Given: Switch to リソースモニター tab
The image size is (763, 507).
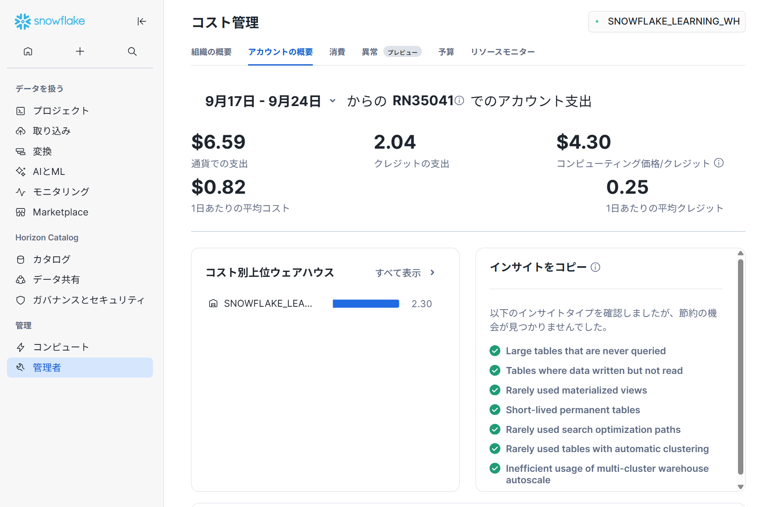Looking at the screenshot, I should 503,52.
